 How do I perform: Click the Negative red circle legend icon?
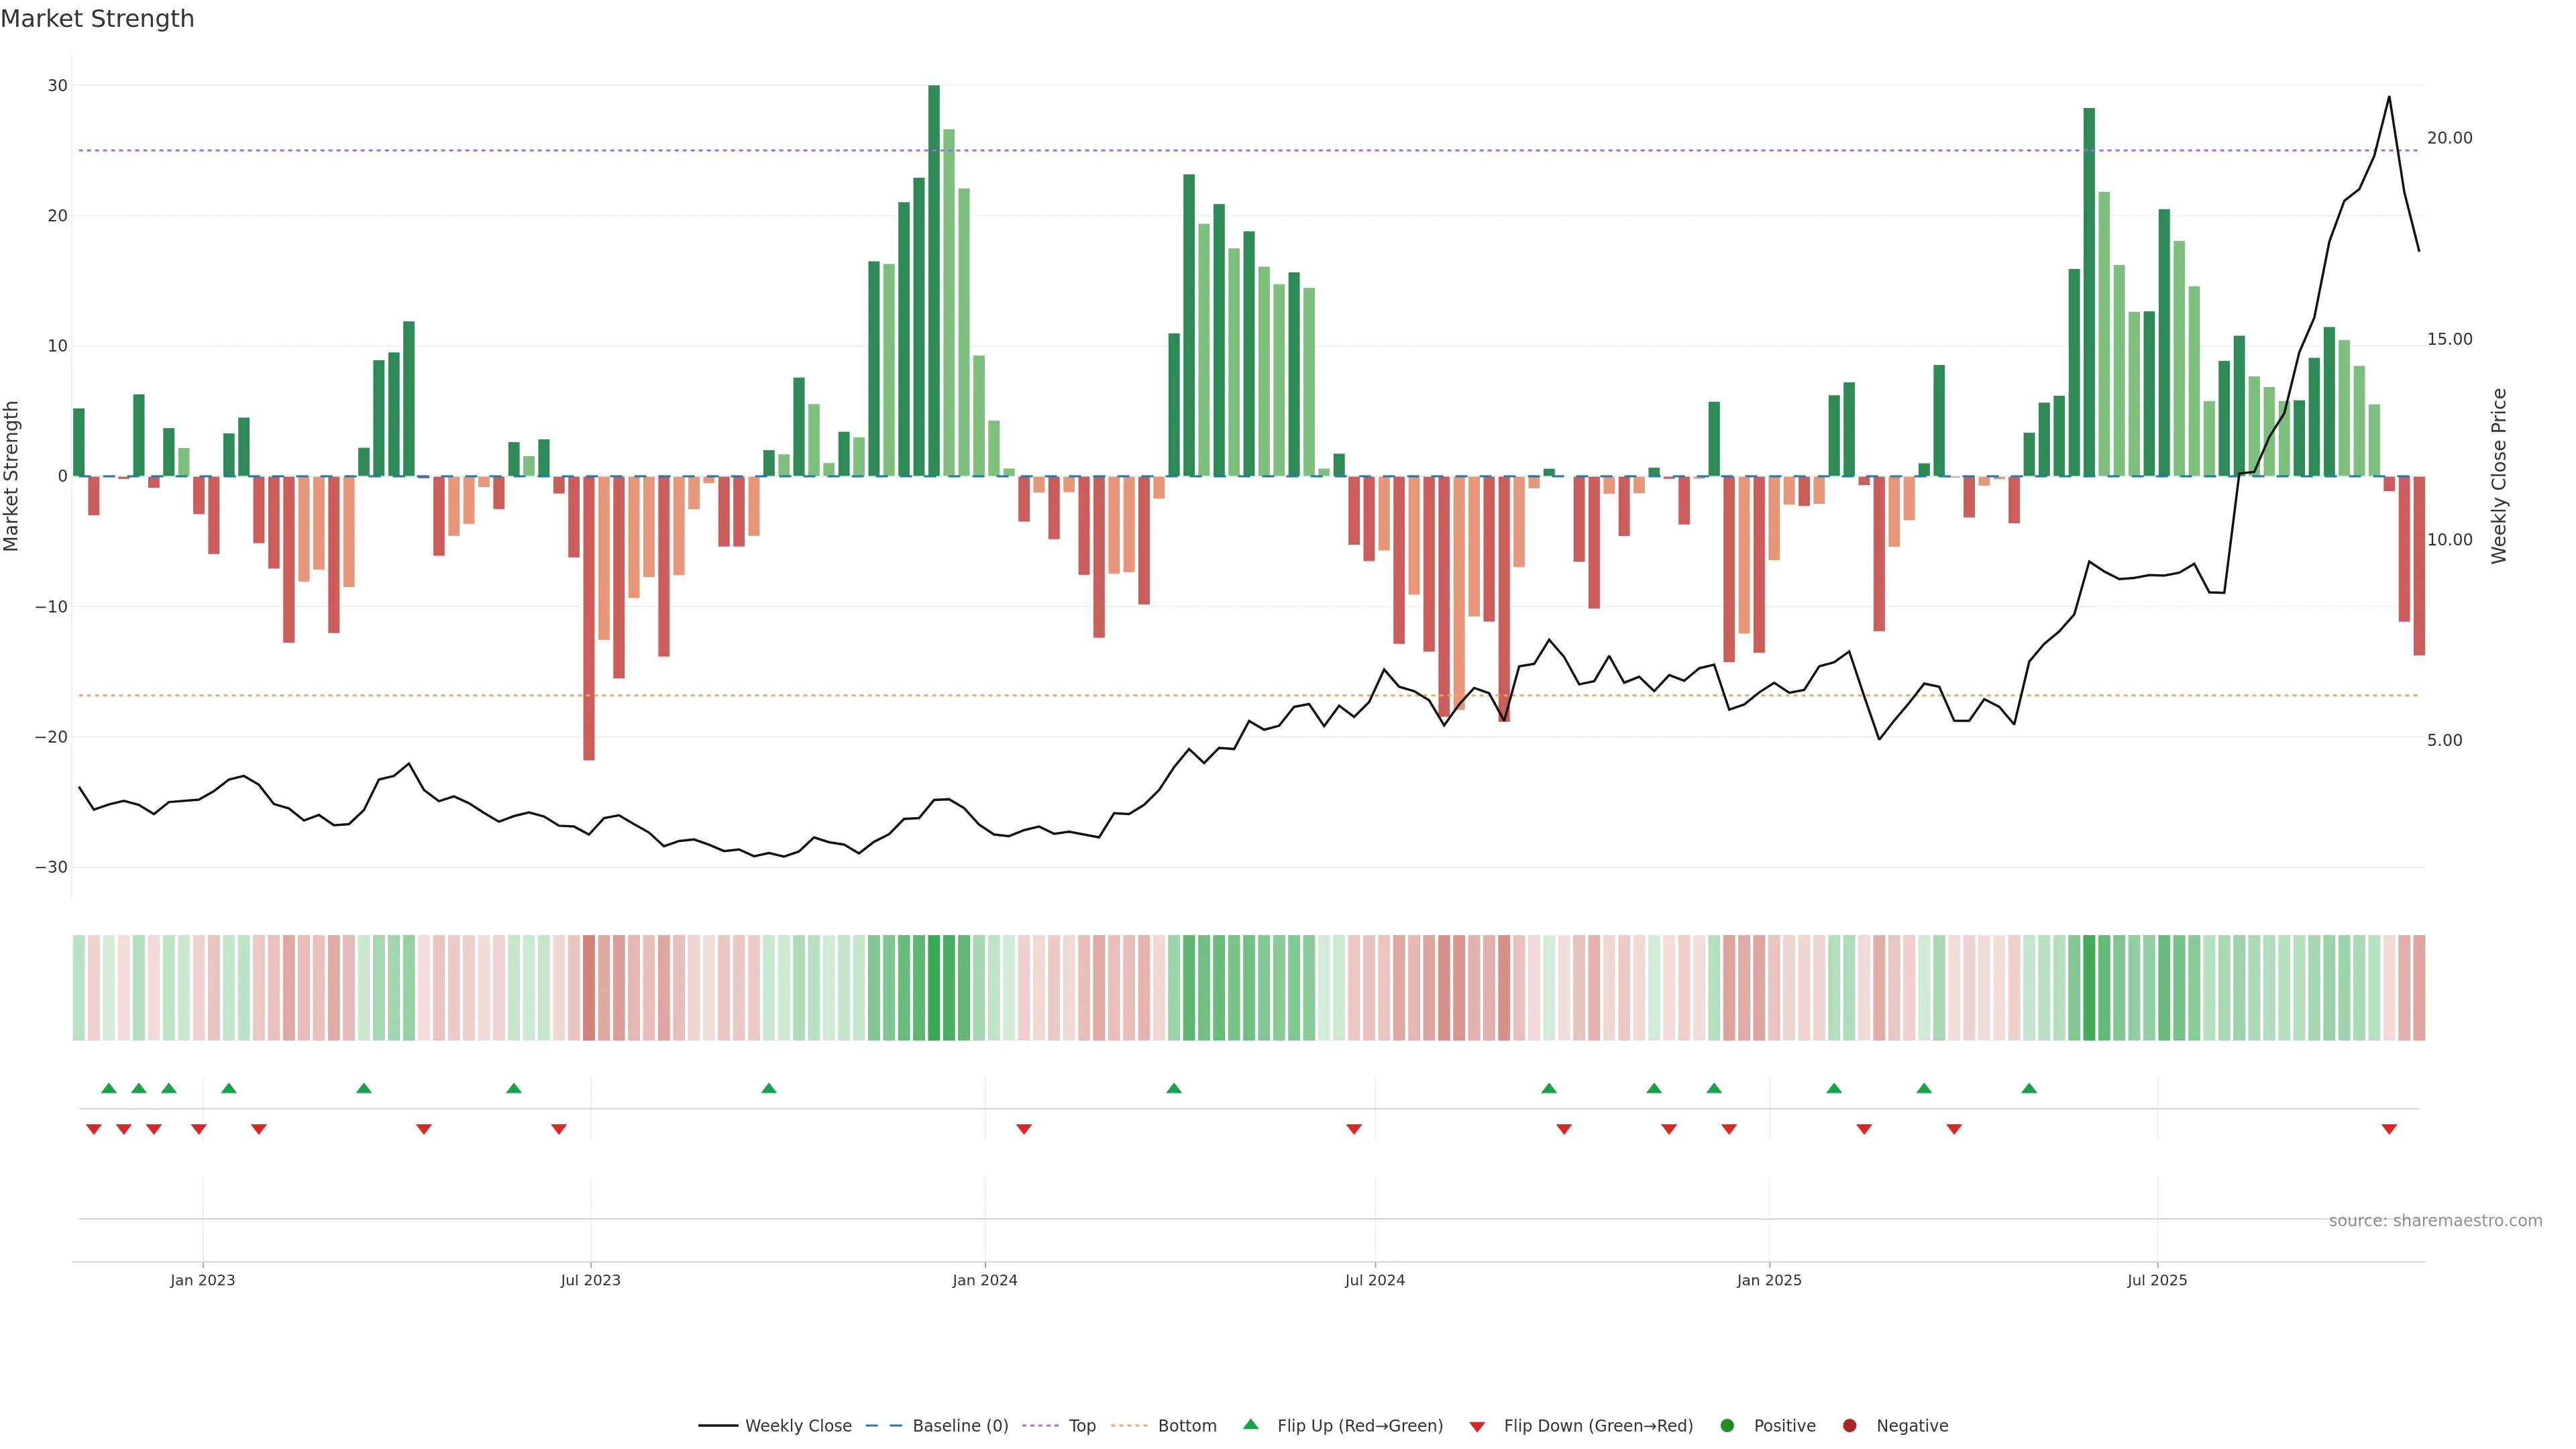(1849, 1426)
